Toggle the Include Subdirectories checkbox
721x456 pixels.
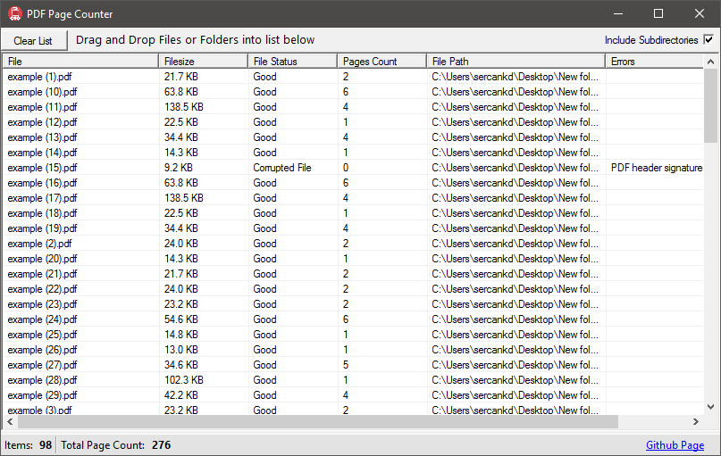(x=708, y=40)
